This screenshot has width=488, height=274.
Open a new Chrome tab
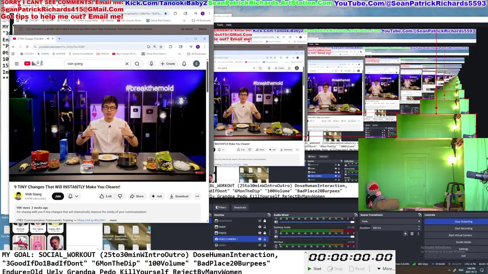[x=59, y=38]
